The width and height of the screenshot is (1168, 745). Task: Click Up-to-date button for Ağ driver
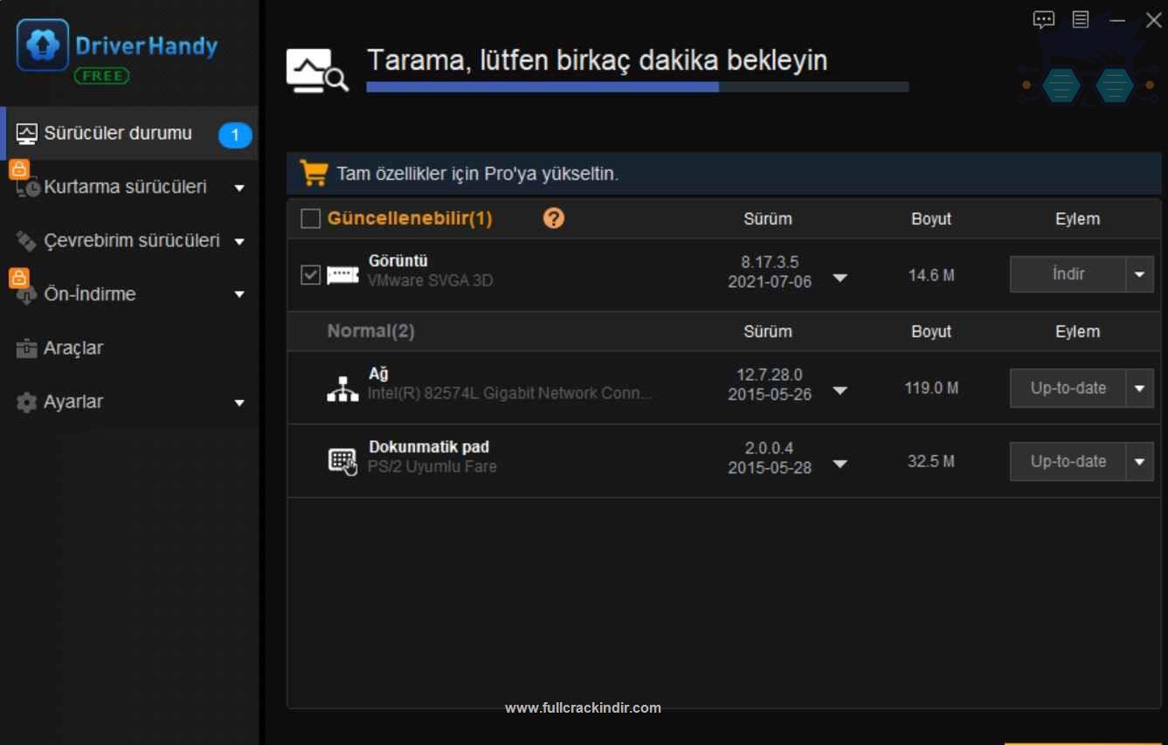coord(1068,388)
